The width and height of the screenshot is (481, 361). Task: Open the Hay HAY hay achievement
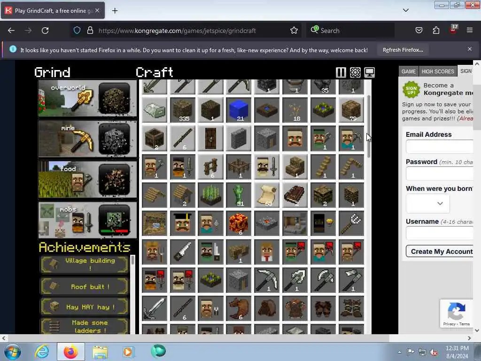pos(85,306)
